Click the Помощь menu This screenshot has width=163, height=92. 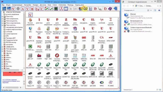[70, 5]
